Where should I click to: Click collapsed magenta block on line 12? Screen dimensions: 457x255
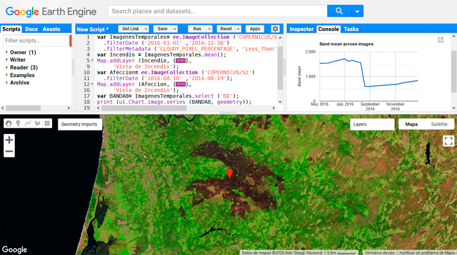pyautogui.click(x=181, y=84)
